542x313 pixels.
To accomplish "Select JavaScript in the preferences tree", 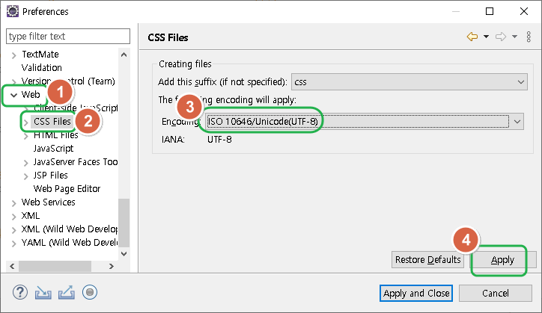I will click(x=54, y=149).
